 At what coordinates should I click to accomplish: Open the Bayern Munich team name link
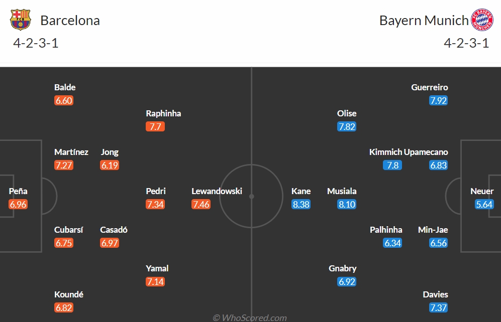[424, 21]
